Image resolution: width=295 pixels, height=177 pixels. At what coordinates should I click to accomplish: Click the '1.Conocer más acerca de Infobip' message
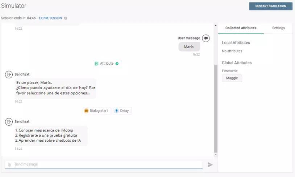[x=44, y=130]
